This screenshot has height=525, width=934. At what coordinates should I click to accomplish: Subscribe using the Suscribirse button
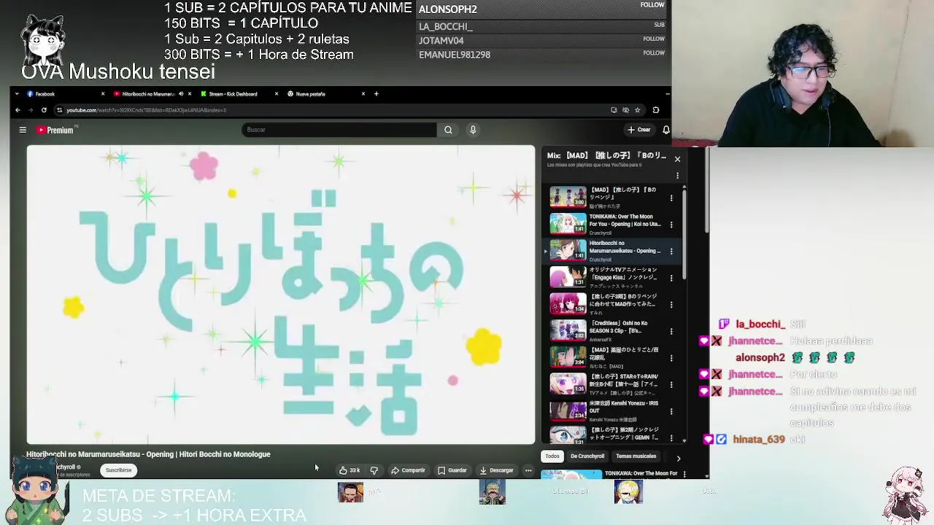tap(118, 470)
